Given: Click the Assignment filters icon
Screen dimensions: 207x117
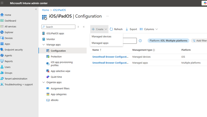Looking at the screenshot, I should (48, 88).
